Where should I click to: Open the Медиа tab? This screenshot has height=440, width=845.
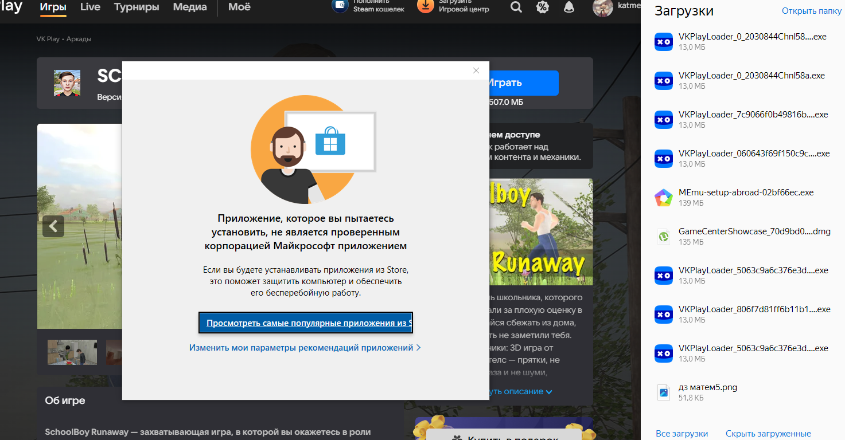pos(190,7)
